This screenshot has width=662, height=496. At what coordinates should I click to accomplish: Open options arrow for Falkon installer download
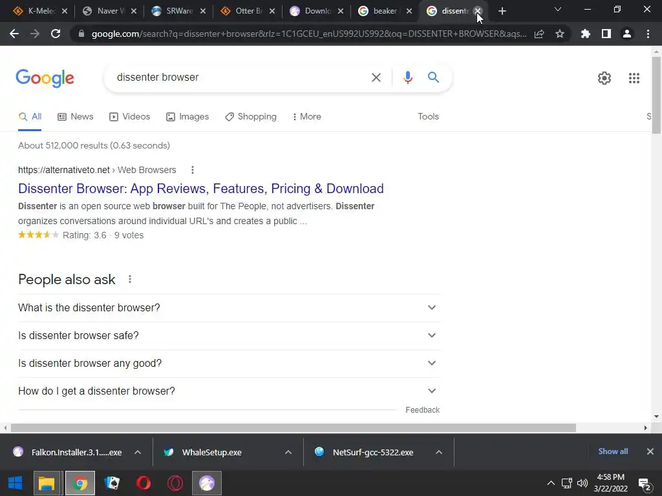[138, 453]
